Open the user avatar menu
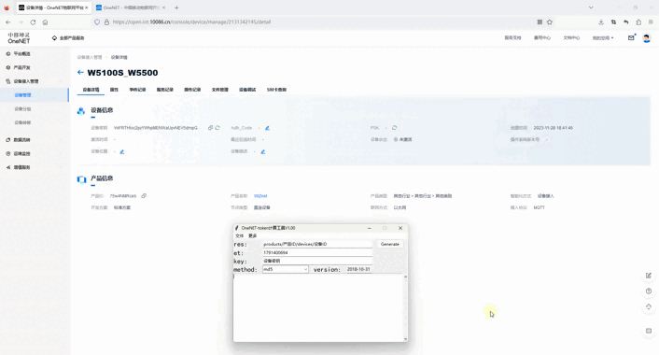Viewport: 659px width, 355px height. (x=646, y=38)
